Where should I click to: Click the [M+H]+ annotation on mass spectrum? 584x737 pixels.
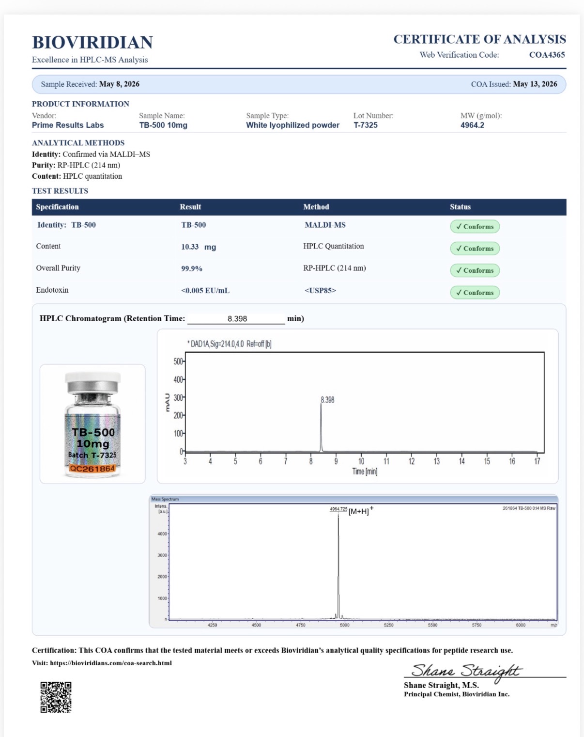(361, 511)
